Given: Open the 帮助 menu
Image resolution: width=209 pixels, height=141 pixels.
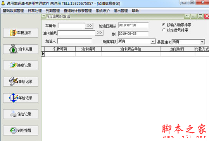Looking at the screenshot, I should point(135,11).
